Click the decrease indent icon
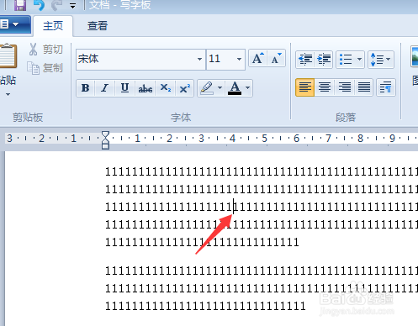 [305, 60]
